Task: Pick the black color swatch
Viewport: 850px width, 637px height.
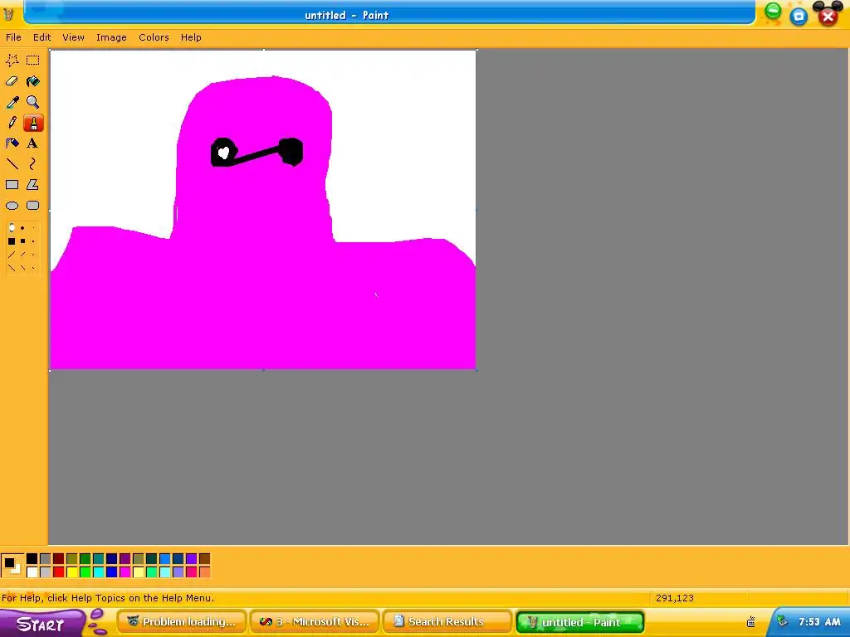Action: coord(32,558)
